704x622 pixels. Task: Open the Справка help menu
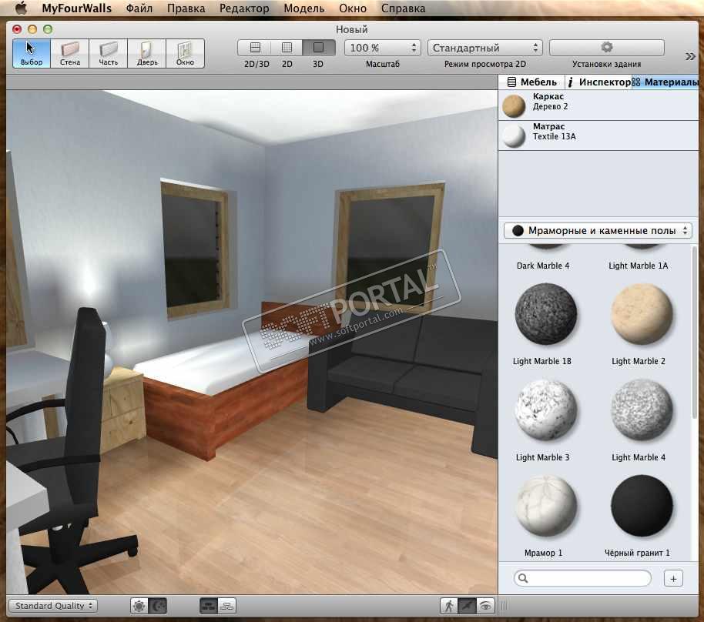403,8
